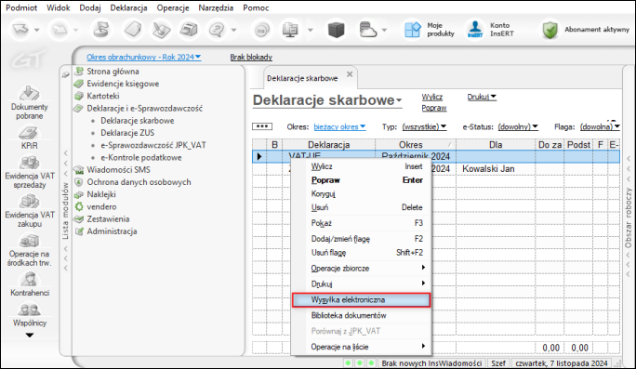
Task: Open the Deklaracja menu
Action: [x=128, y=7]
